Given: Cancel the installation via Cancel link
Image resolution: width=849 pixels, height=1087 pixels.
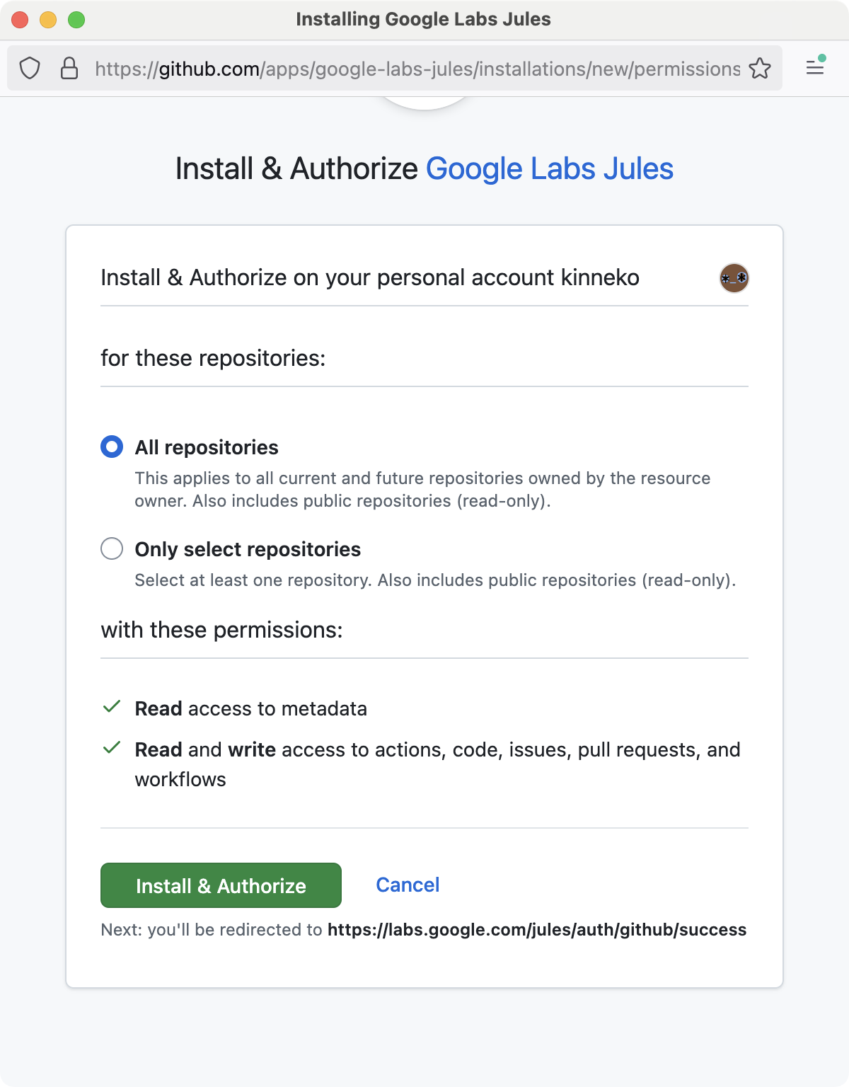Looking at the screenshot, I should coord(408,885).
